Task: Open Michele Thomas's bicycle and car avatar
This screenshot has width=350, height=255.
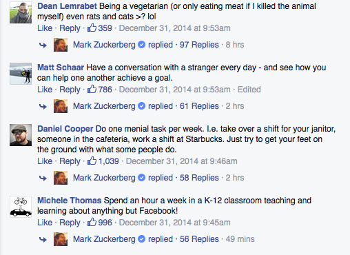Action: pos(21,207)
